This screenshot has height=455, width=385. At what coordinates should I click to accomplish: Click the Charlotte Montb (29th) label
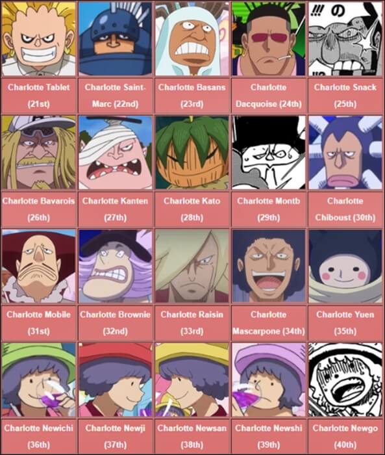[x=268, y=209]
